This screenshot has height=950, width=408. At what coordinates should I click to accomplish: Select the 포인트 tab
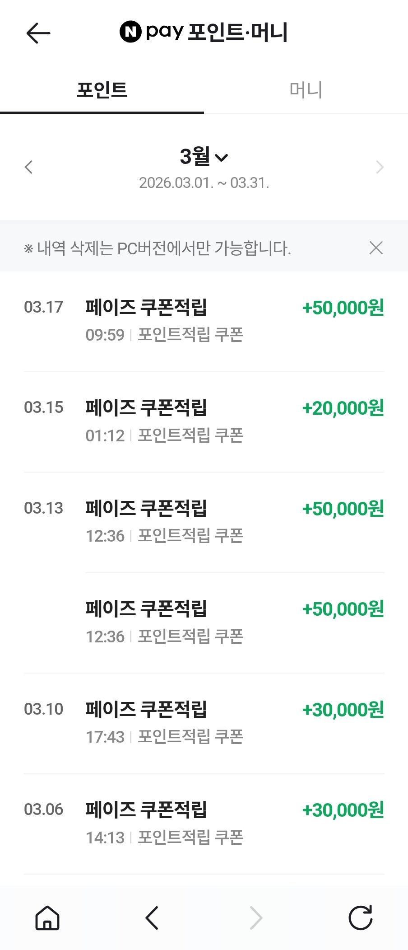[102, 90]
